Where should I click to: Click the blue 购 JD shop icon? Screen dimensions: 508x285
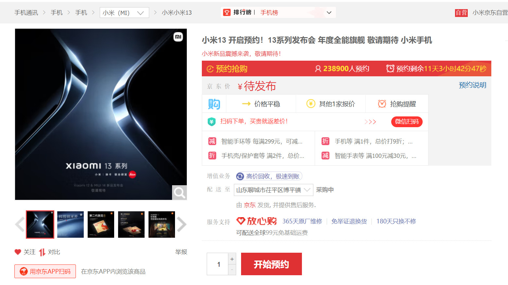click(214, 104)
